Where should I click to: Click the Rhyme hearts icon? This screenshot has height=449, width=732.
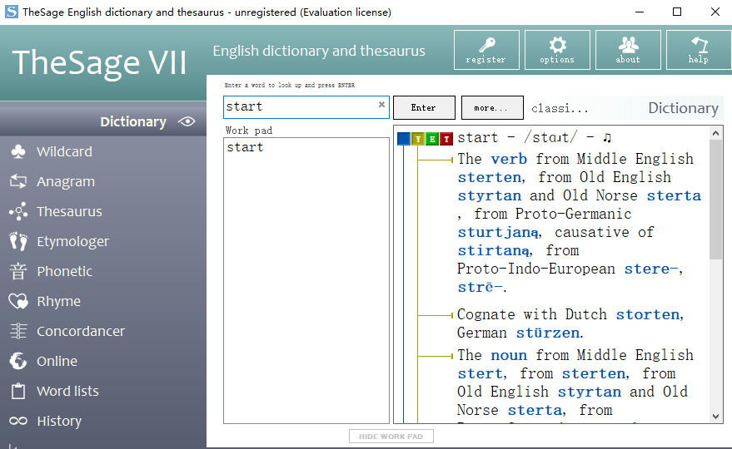coord(18,301)
